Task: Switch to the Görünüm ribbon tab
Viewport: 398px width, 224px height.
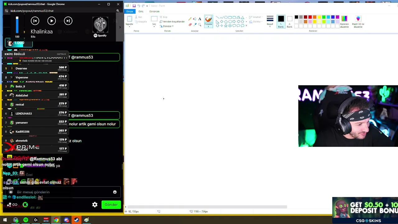Action: click(154, 12)
